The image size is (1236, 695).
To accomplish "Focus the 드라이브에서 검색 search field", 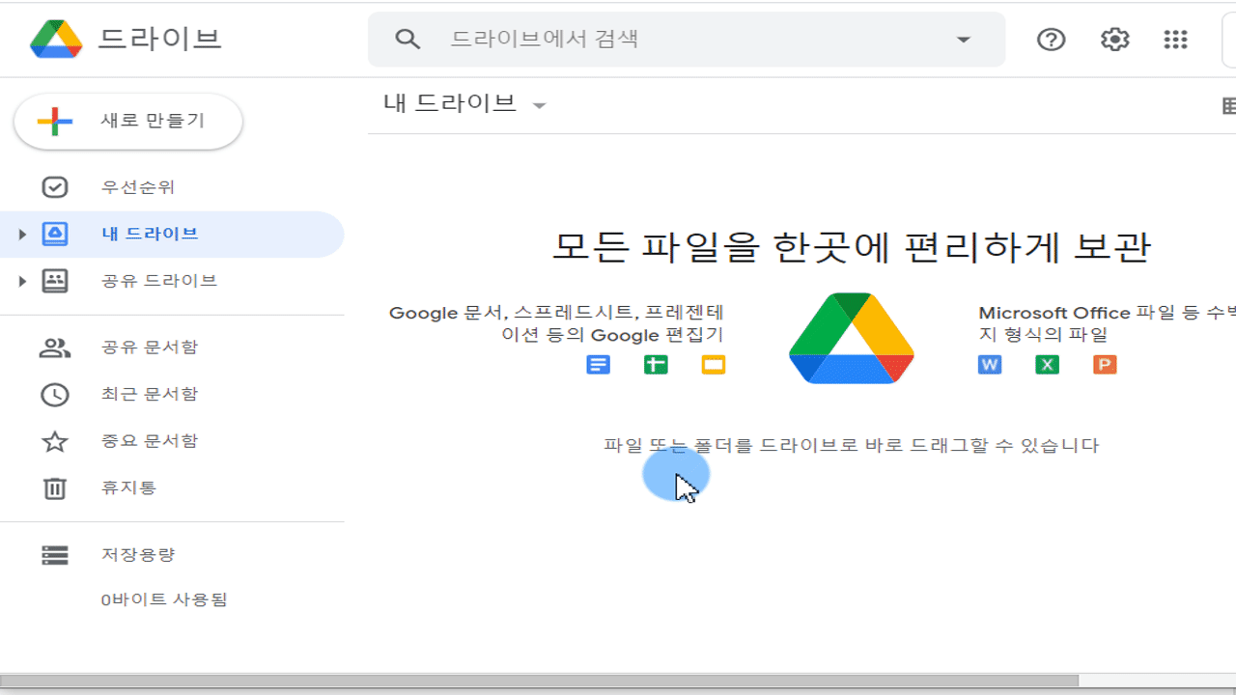I will (x=687, y=40).
